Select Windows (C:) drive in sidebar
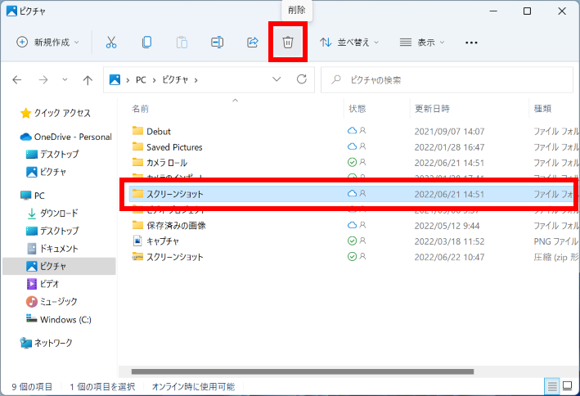 [58, 319]
